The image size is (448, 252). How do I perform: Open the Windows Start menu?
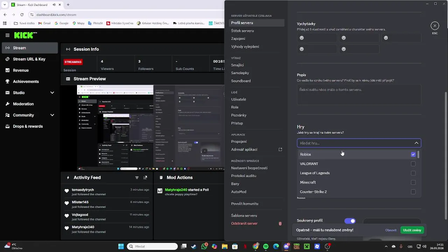[x=121, y=246]
